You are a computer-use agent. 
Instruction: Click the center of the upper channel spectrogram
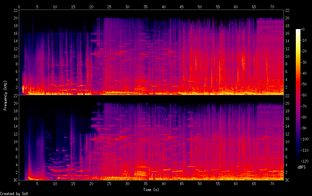[x=151, y=53]
